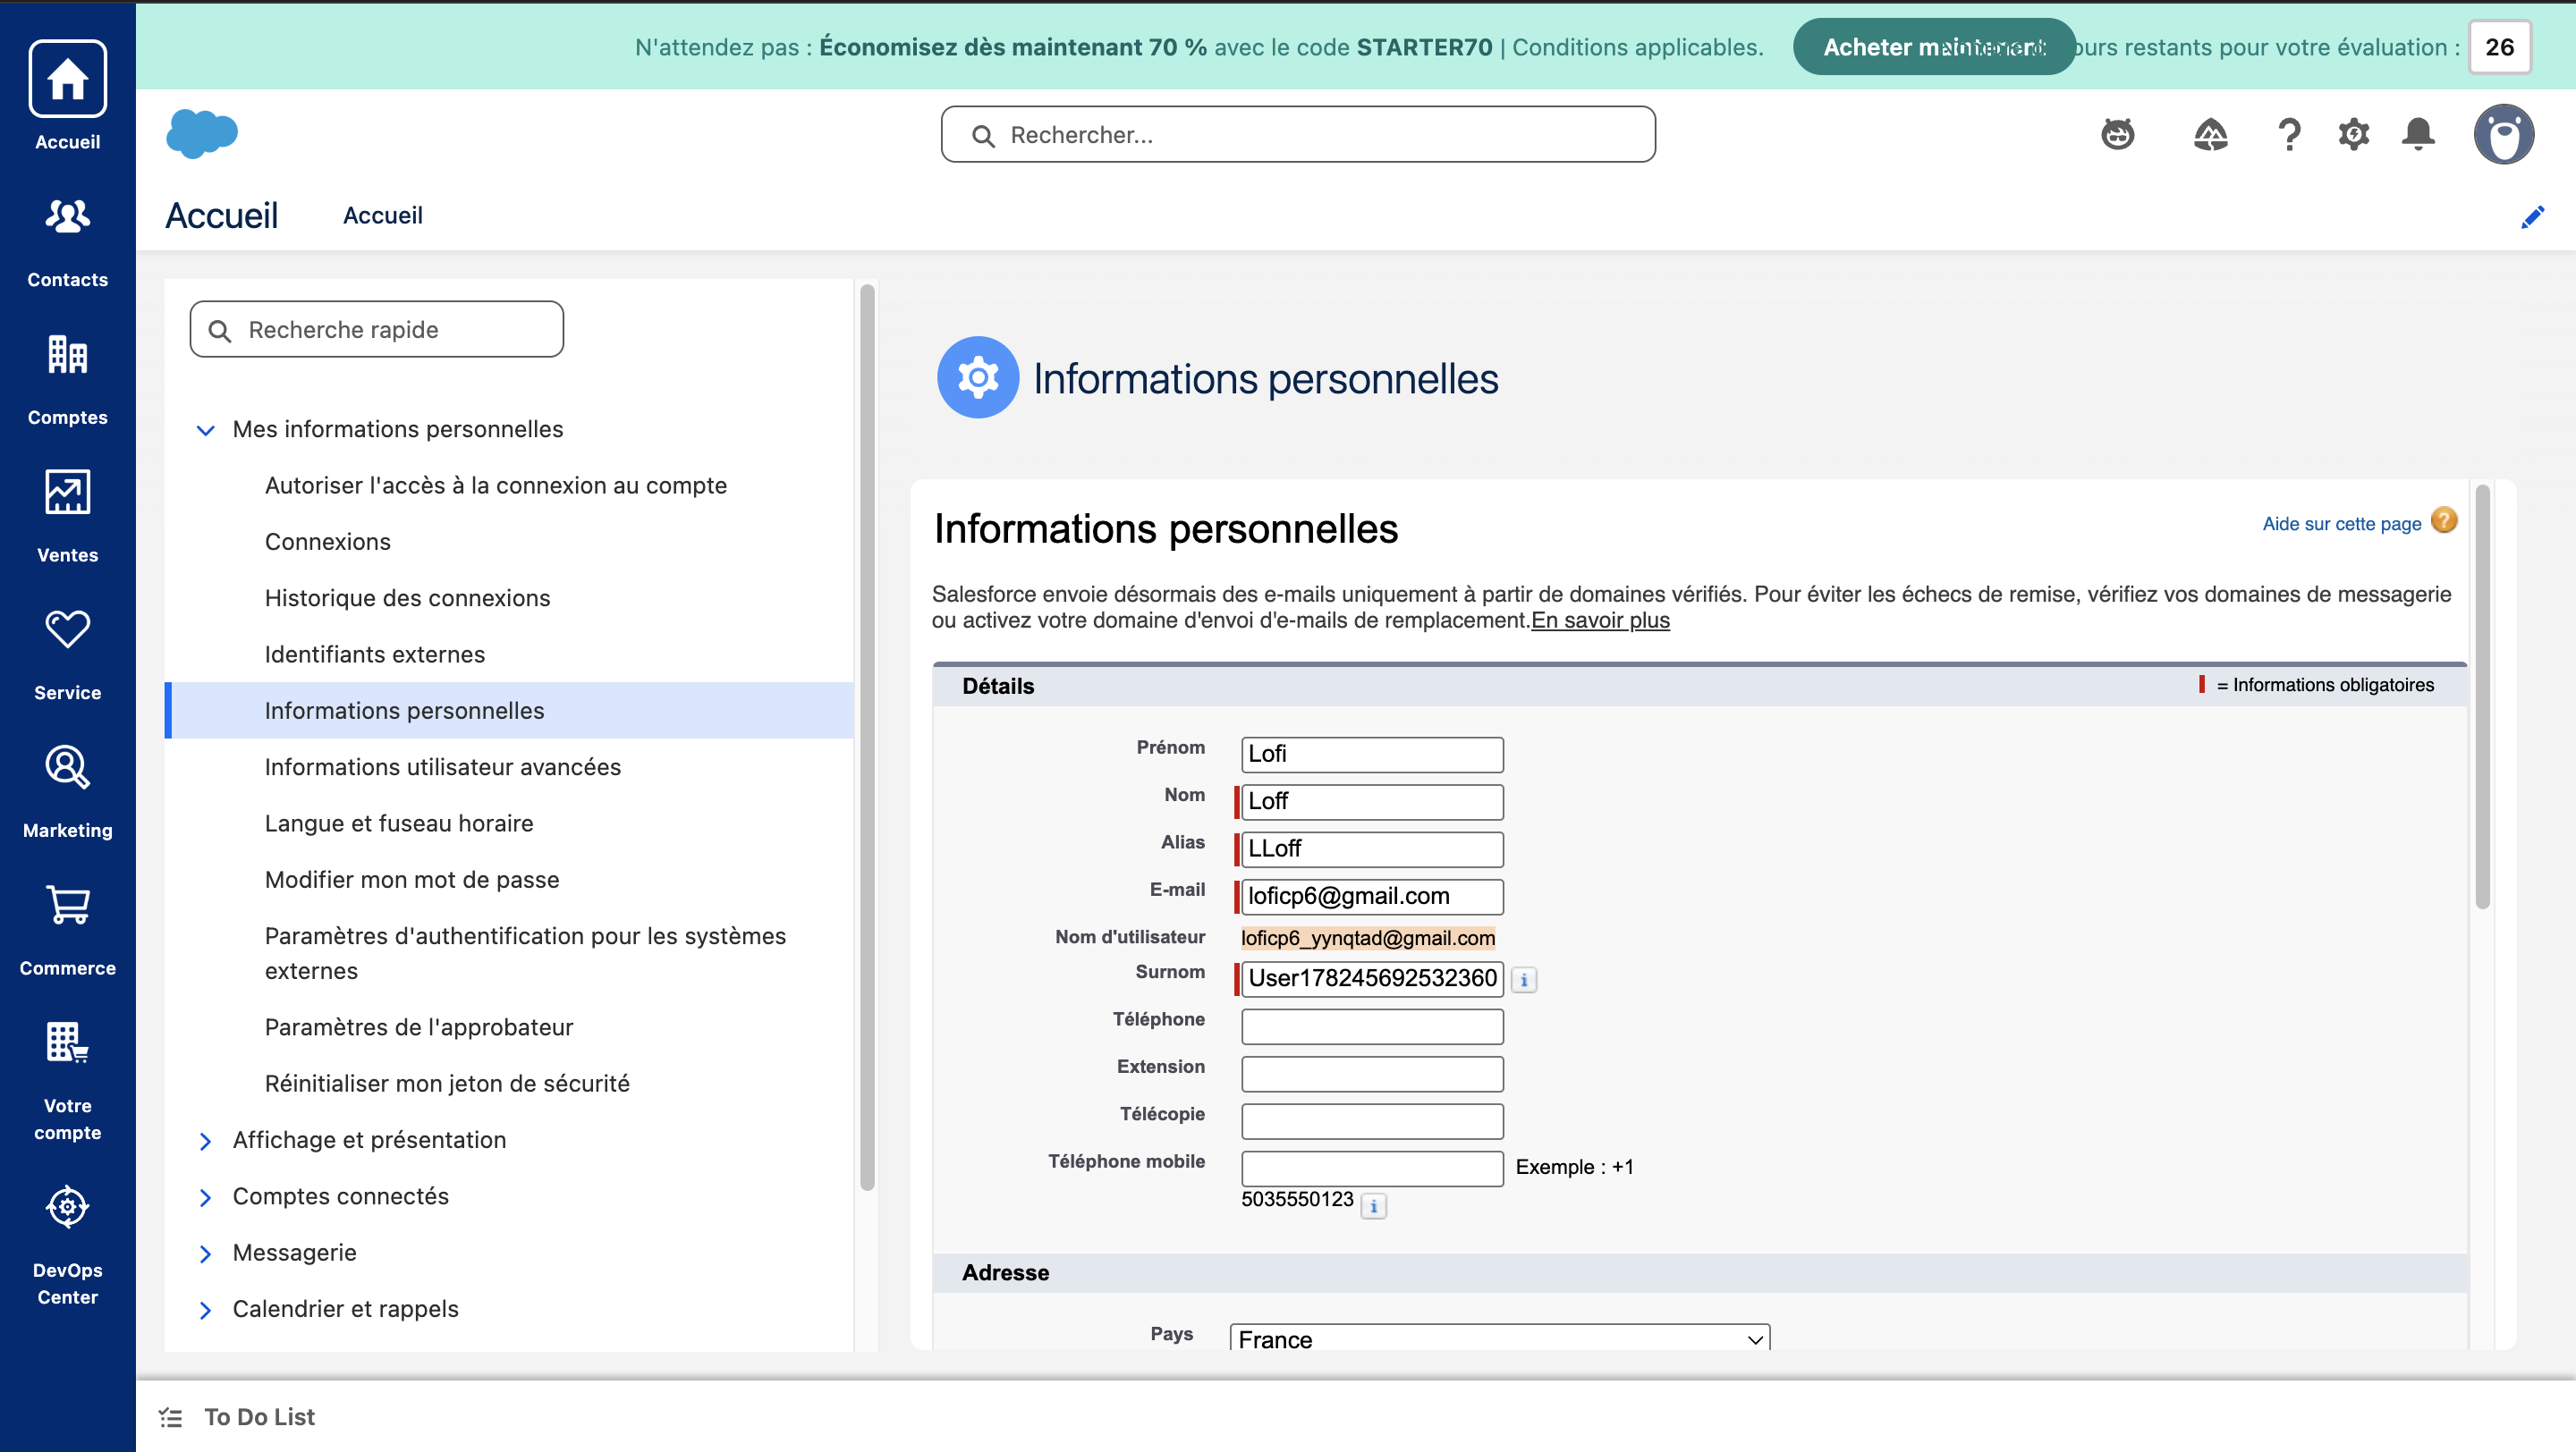Viewport: 2576px width, 1452px height.
Task: Click the Téléphone input field
Action: (x=1372, y=1026)
